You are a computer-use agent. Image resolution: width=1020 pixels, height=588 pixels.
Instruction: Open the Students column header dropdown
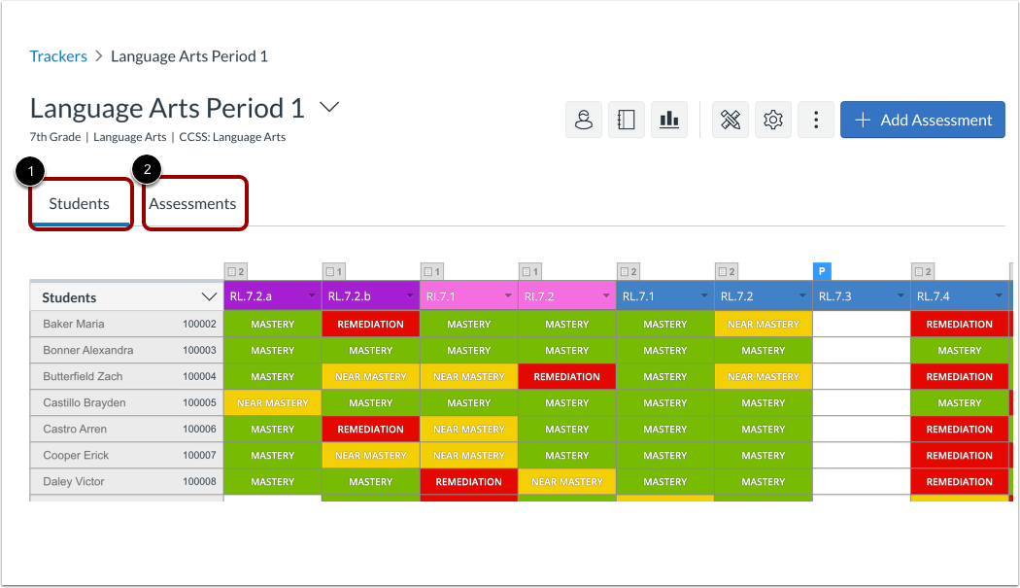tap(210, 295)
